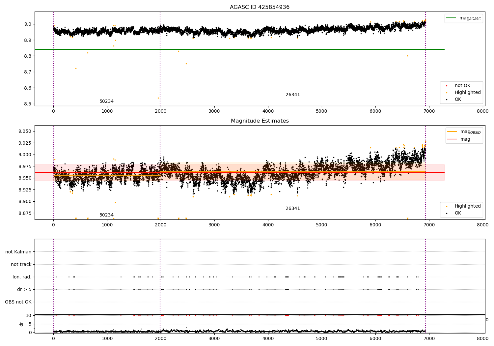Click the 8.7 y-tick of the top plot

[x=28, y=72]
